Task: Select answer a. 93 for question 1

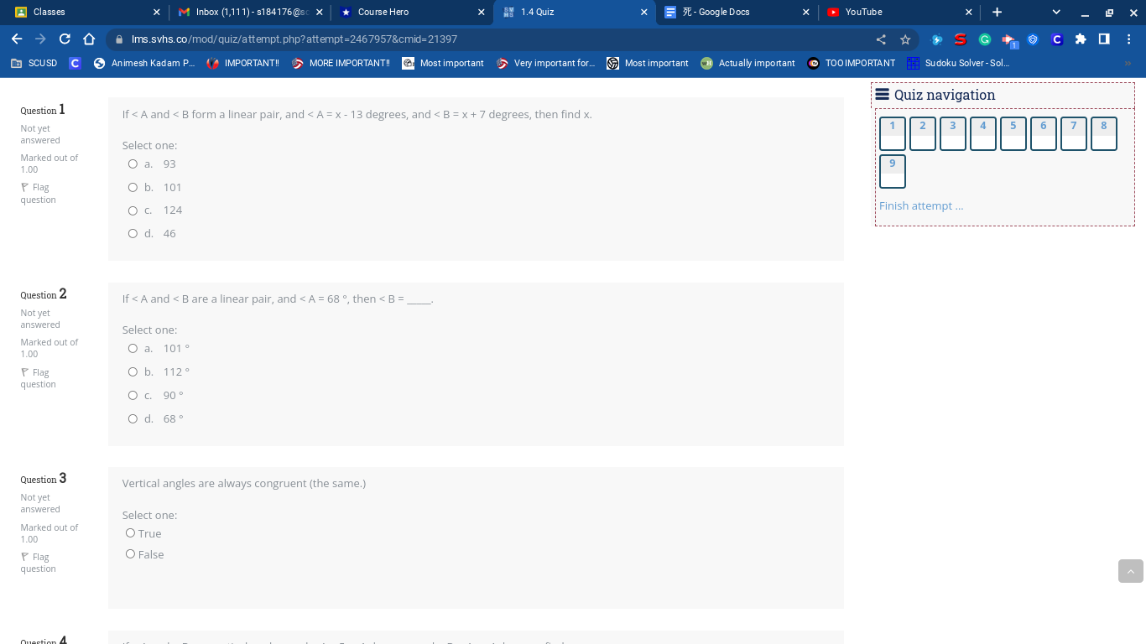Action: [x=133, y=164]
